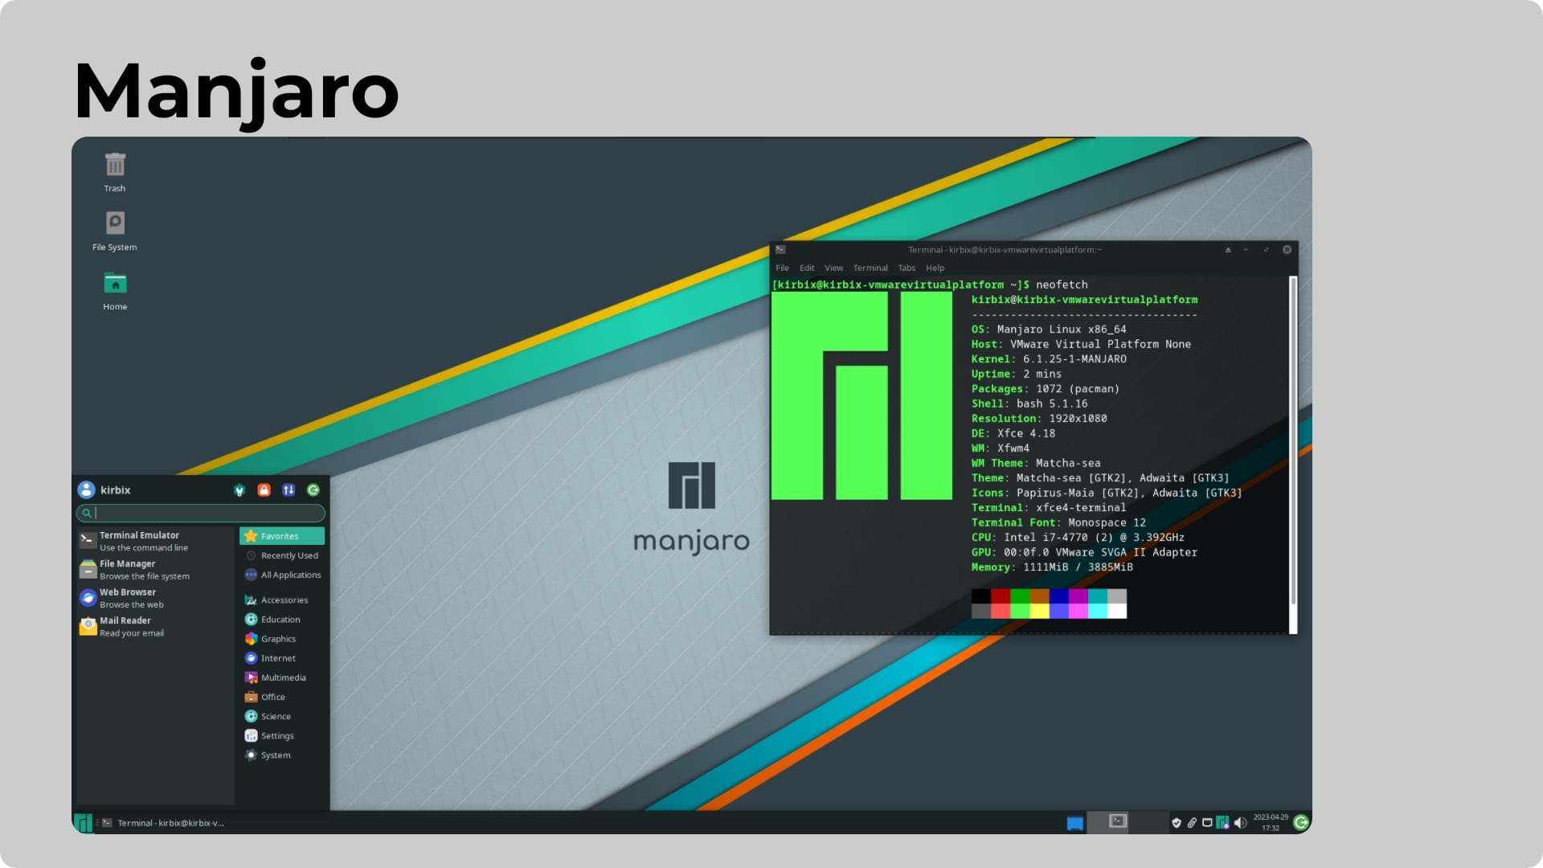1543x868 pixels.
Task: Open the Trash desktop icon
Action: (x=115, y=172)
